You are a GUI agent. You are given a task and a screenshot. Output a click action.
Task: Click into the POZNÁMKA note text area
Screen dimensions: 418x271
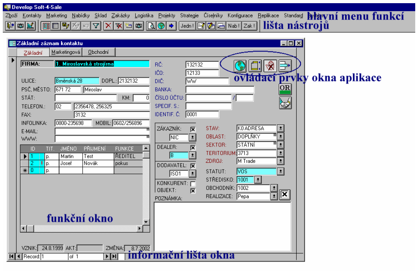[x=222, y=226]
